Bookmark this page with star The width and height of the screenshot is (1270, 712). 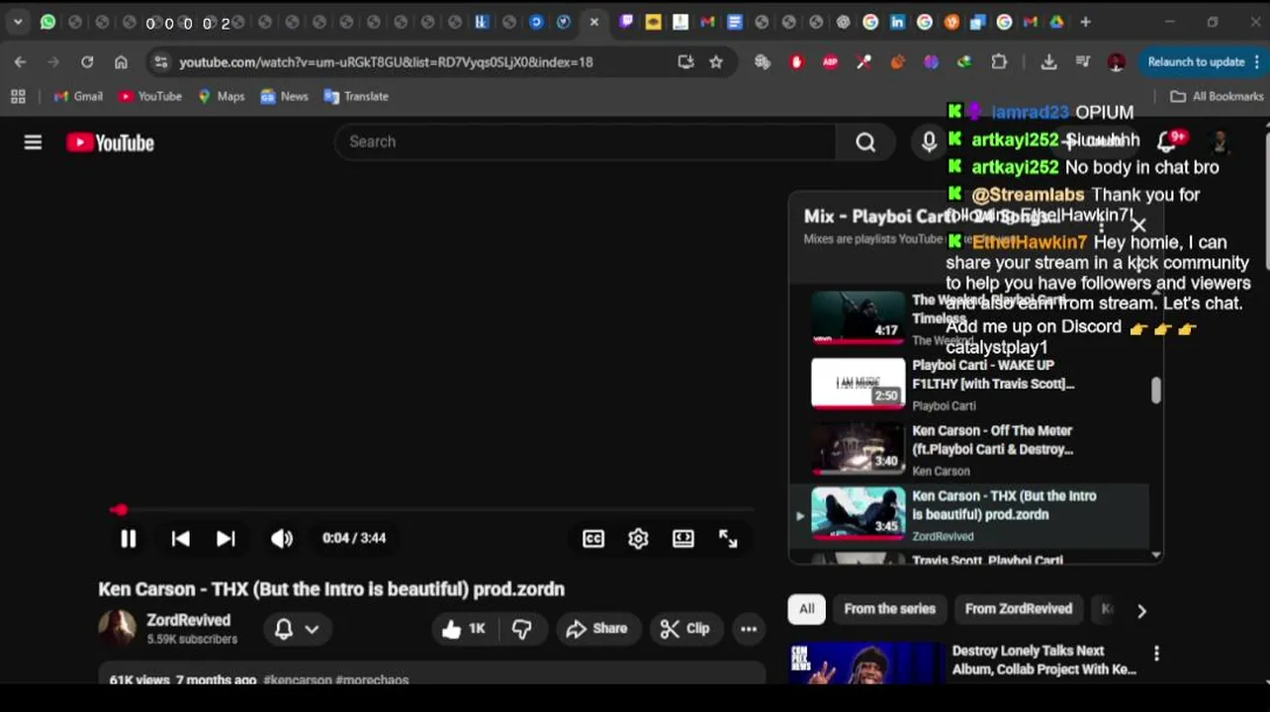tap(716, 61)
